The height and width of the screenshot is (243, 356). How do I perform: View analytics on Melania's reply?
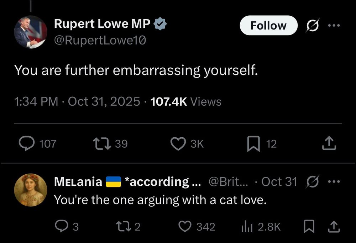pyautogui.click(x=246, y=226)
